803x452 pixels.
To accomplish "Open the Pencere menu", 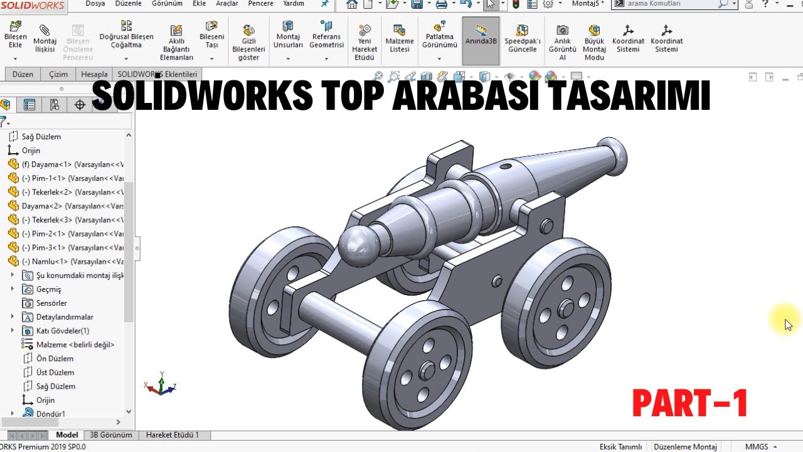I will point(261,4).
